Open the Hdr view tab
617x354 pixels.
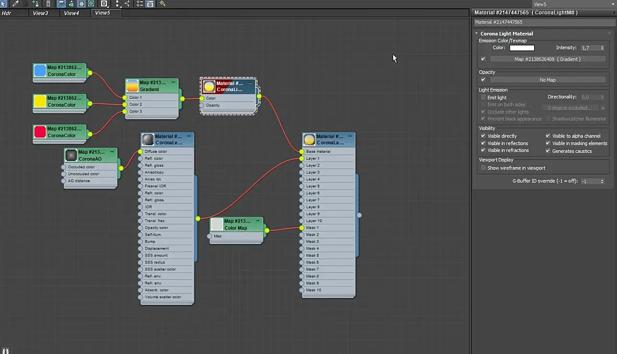click(7, 13)
